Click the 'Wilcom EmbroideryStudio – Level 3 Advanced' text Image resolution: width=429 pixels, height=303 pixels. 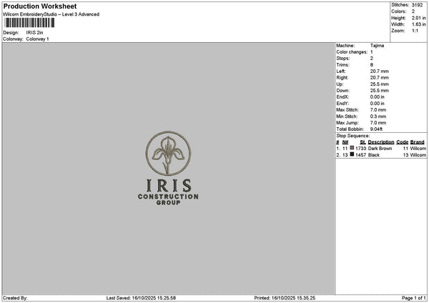(x=51, y=14)
